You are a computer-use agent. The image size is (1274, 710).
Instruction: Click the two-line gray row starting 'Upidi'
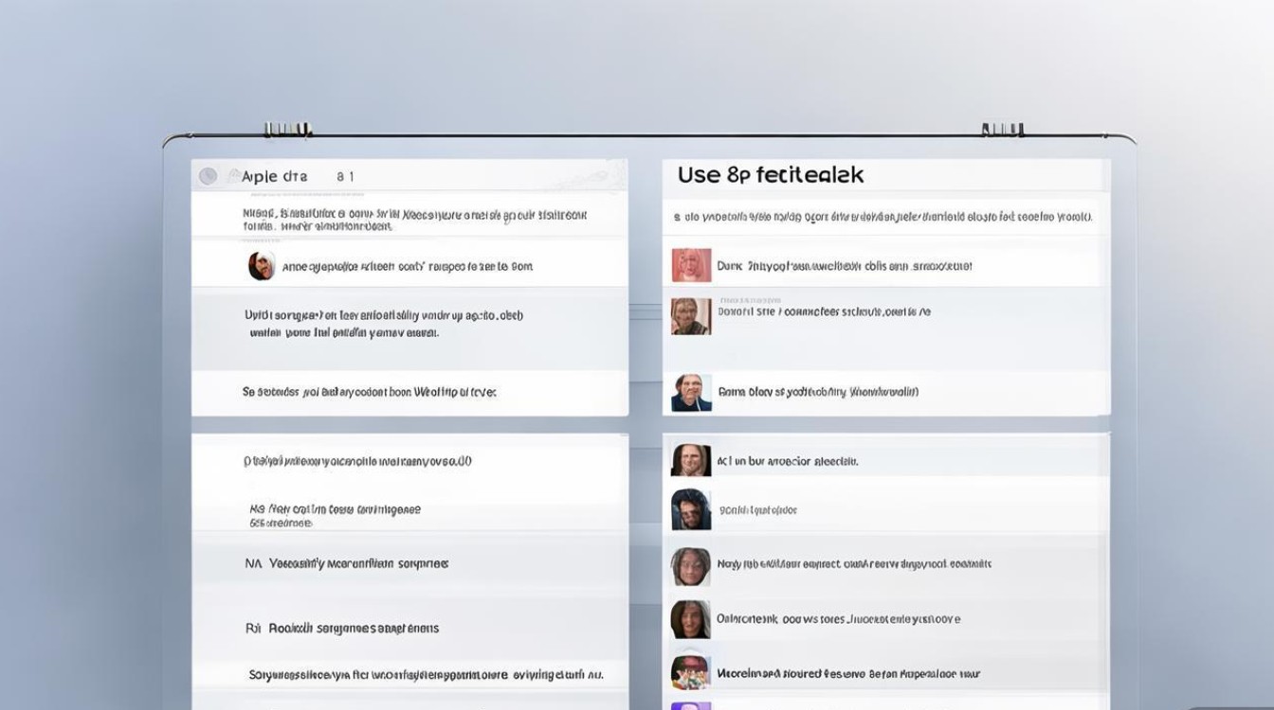coord(383,324)
